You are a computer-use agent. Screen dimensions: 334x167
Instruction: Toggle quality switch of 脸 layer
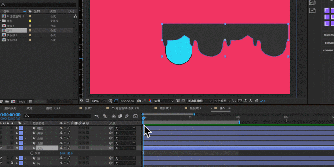[x=69, y=158]
